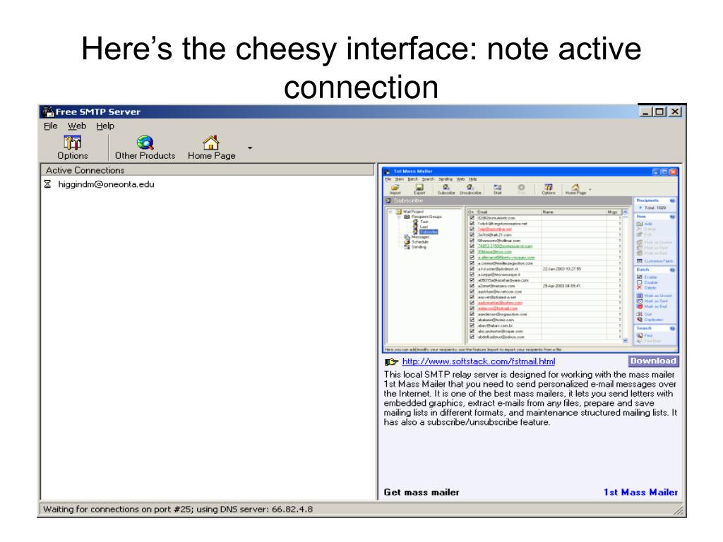Click Subscribe toolbar icon in Mass Mailer preview

pyautogui.click(x=446, y=187)
